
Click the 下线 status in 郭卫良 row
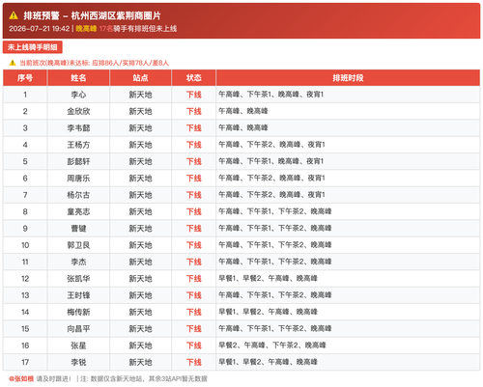pos(194,245)
